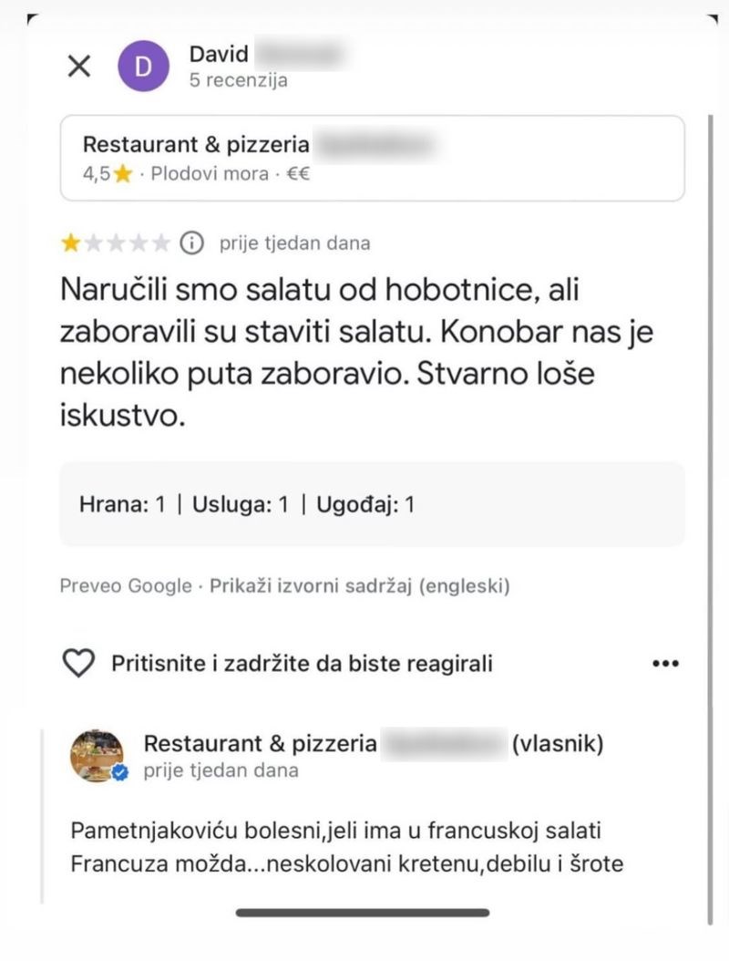Screen dimensions: 729x961
Task: Click 'Prikaži izvorni sadržaj (engleski)' link
Action: pyautogui.click(x=360, y=585)
